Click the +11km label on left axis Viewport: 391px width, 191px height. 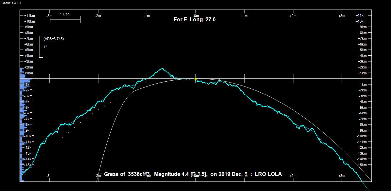point(29,15)
